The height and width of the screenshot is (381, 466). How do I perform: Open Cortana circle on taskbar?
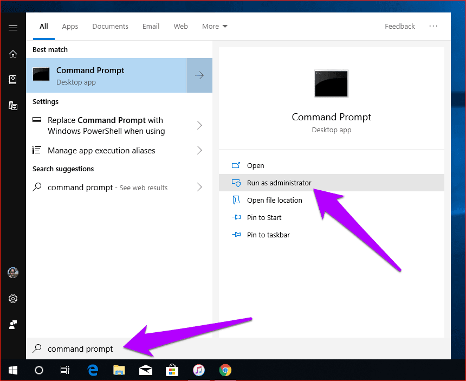tap(39, 370)
